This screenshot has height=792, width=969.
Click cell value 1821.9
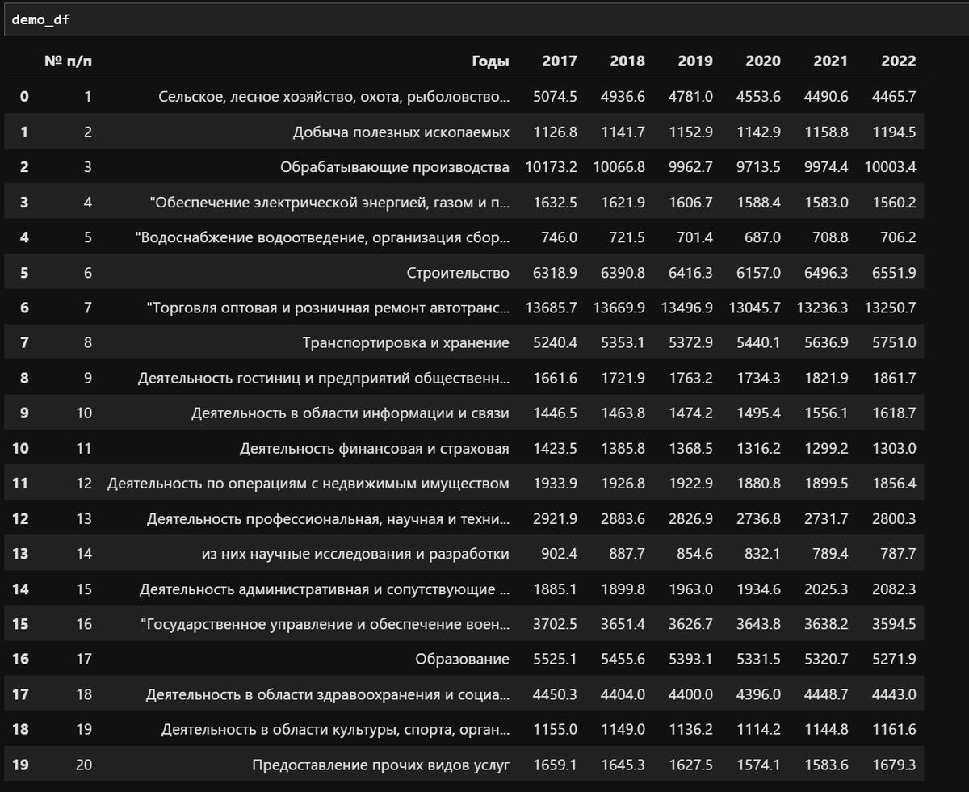(x=827, y=378)
